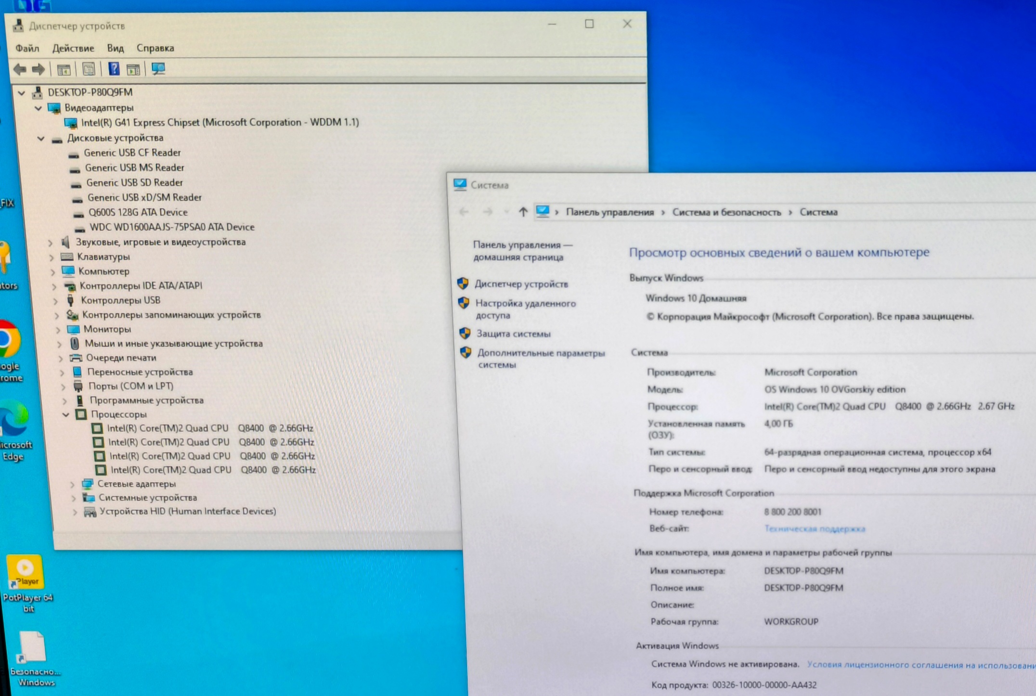Image resolution: width=1036 pixels, height=696 pixels.
Task: Select Устройства HID (Human Interface Devices)
Action: 188,511
